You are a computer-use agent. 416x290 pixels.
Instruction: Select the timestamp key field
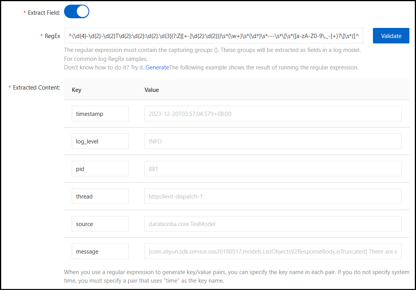tap(100, 114)
